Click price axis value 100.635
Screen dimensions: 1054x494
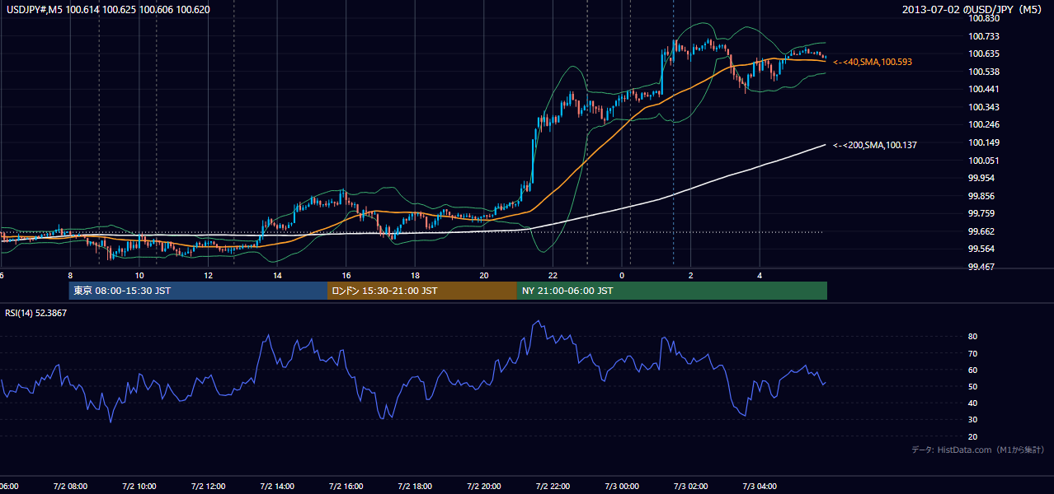click(984, 54)
